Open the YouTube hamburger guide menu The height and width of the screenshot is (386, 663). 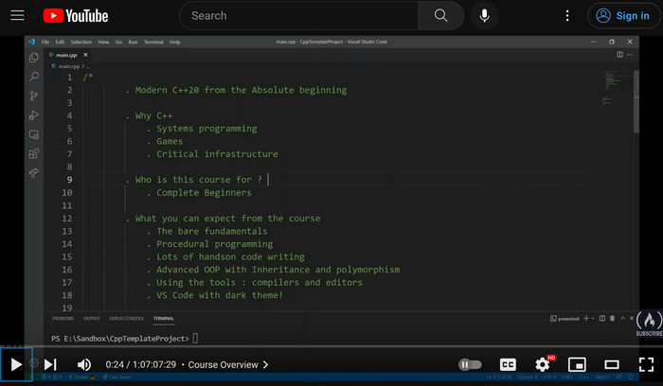pyautogui.click(x=17, y=16)
